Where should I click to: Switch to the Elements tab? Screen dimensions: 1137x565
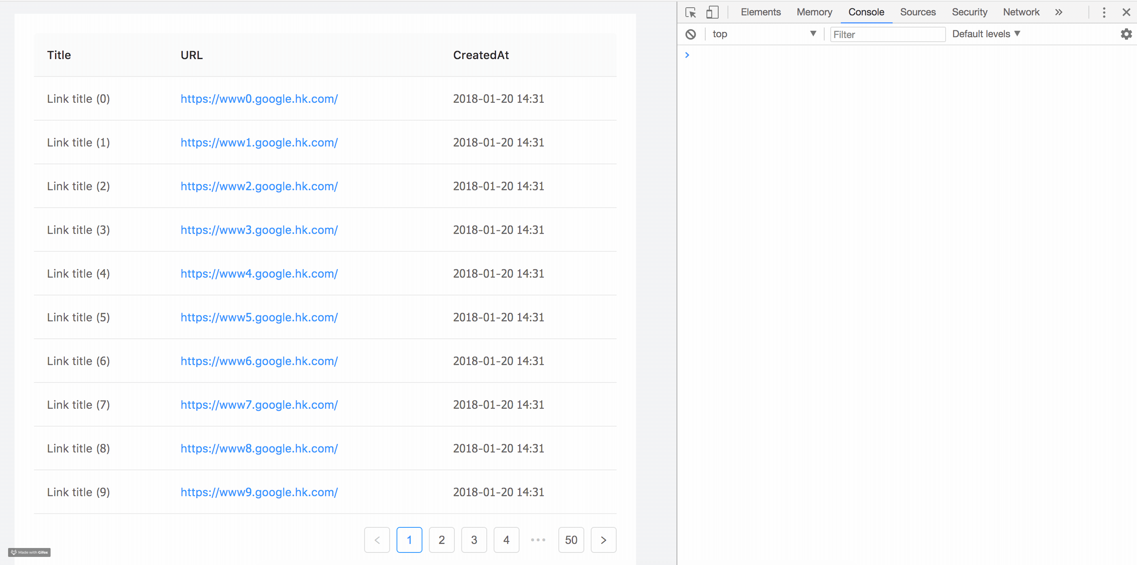click(761, 13)
